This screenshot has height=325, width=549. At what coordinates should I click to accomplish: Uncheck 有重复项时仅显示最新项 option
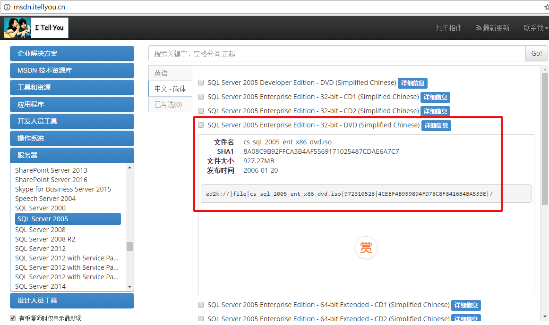[x=13, y=318]
